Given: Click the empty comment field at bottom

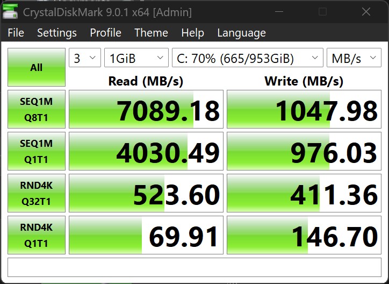Looking at the screenshot, I should (194, 267).
